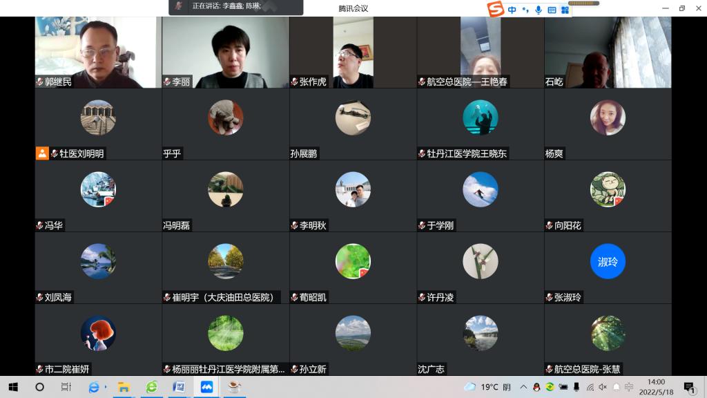The image size is (707, 398).
Task: Click the speaking indicator bar at top
Action: point(236,7)
